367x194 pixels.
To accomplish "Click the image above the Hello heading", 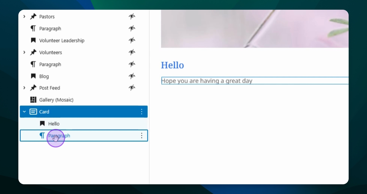I will point(255,29).
